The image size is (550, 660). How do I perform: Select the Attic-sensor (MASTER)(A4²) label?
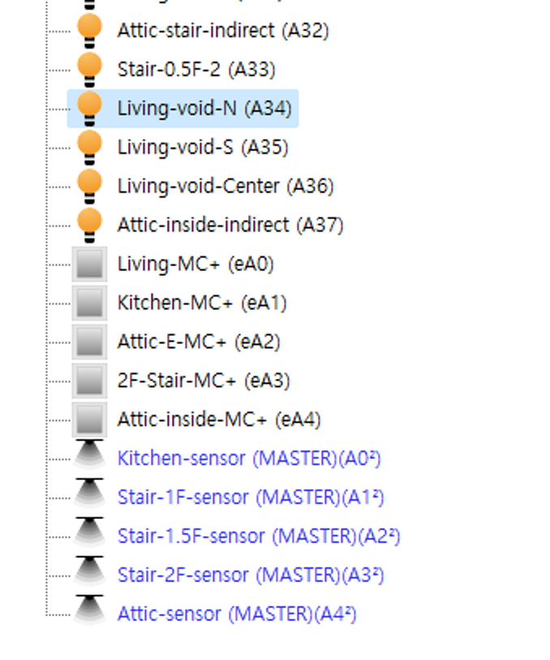tap(236, 614)
